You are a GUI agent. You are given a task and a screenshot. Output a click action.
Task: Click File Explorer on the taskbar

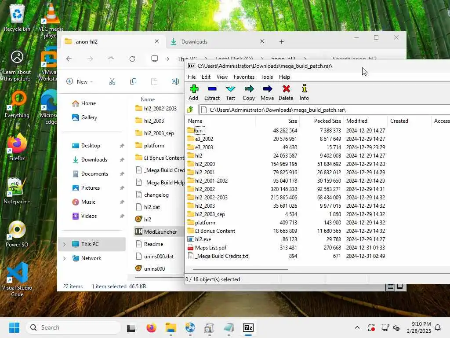171,327
